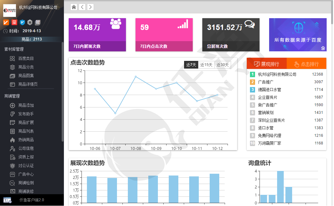
Task: Select ranking row 德国进口水管
Action: coord(286,90)
